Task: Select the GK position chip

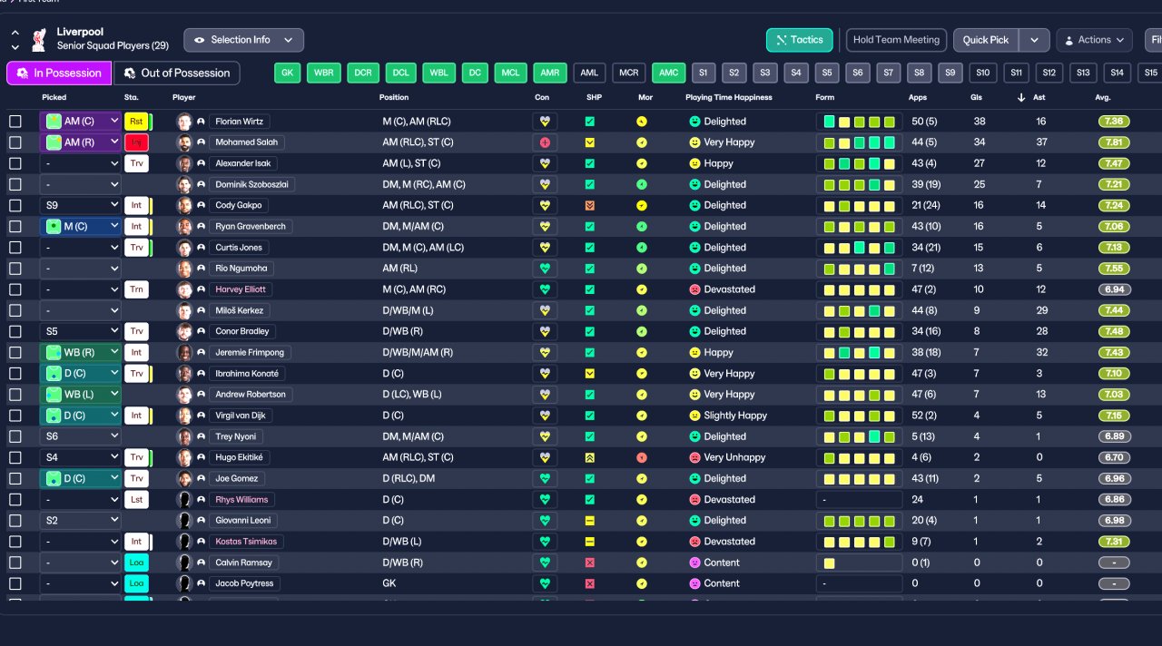Action: click(x=287, y=73)
